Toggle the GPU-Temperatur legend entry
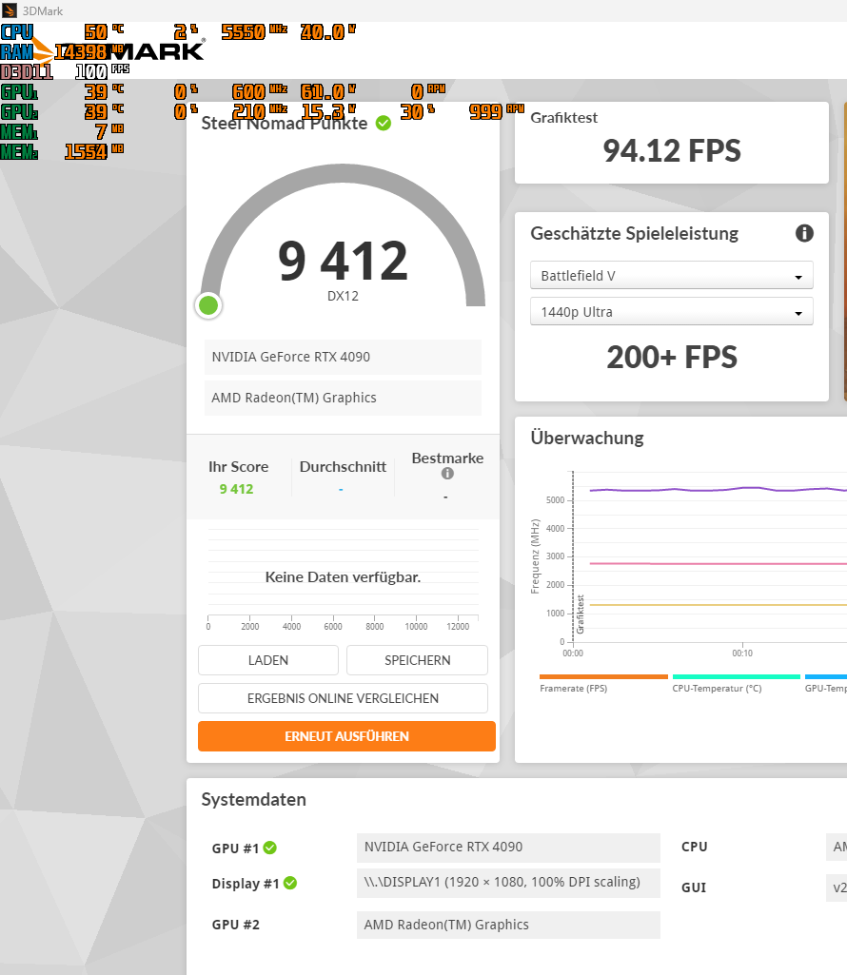 coord(826,684)
